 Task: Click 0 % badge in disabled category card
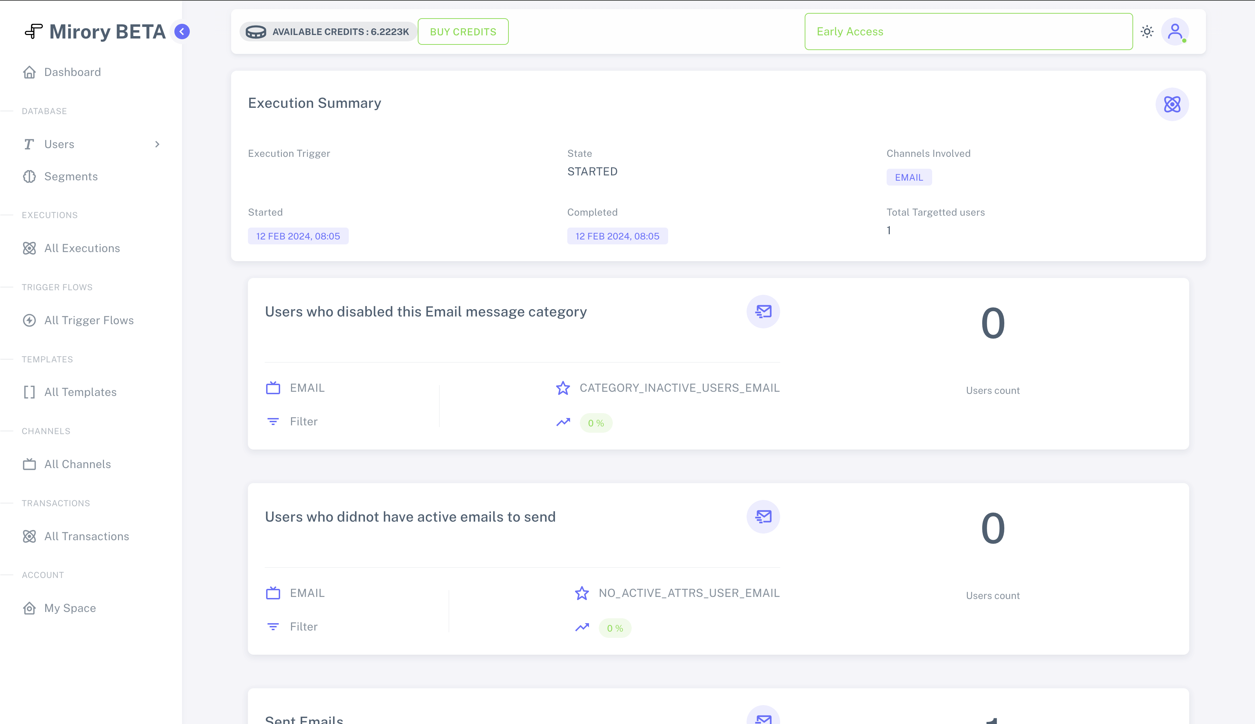click(596, 423)
